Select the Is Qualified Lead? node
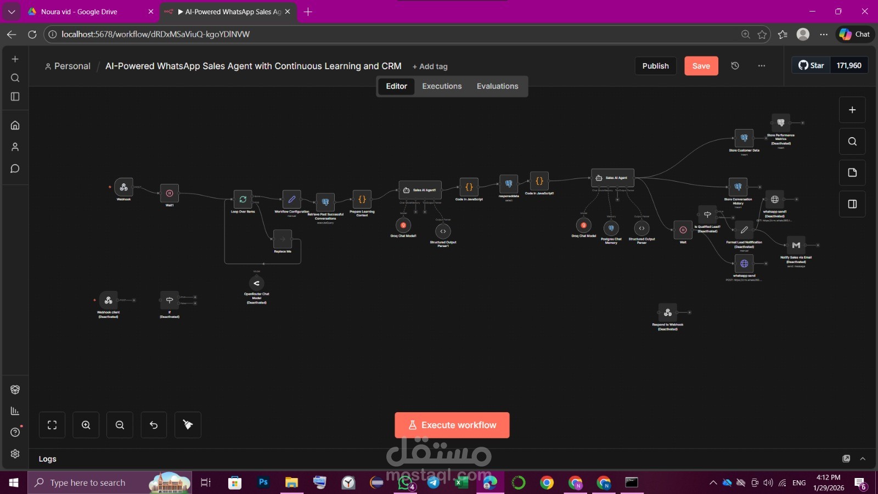The image size is (878, 494). (707, 215)
